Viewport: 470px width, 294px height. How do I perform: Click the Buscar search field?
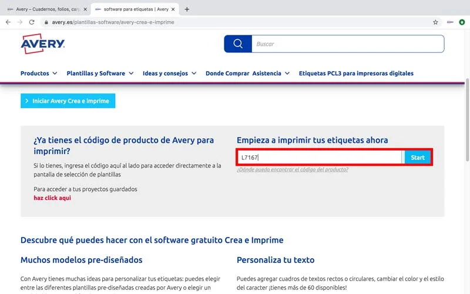[x=348, y=44]
